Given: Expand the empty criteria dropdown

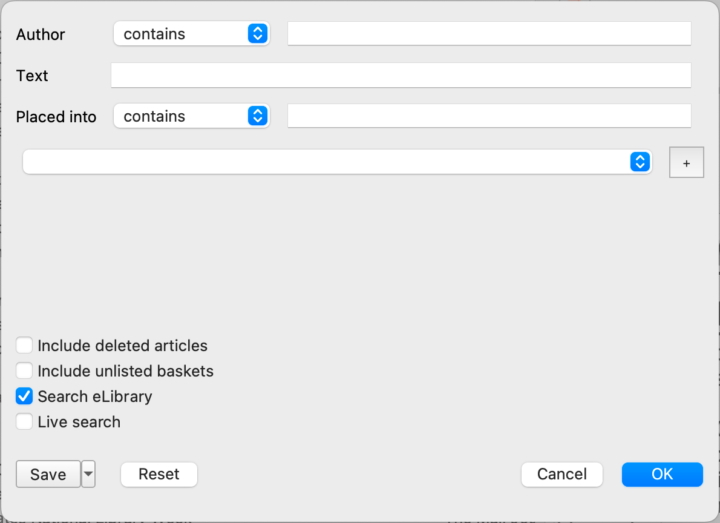Looking at the screenshot, I should point(336,162).
